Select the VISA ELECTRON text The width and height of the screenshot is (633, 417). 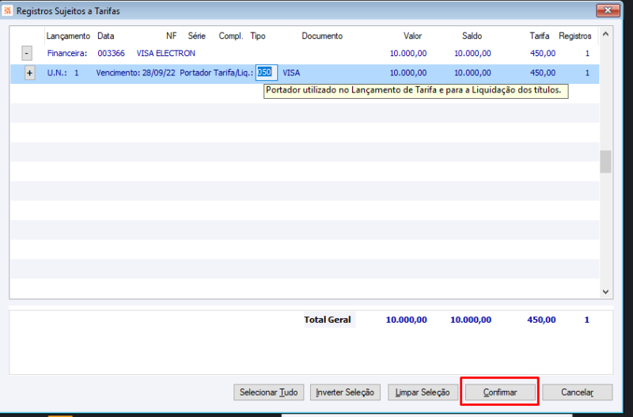coord(166,53)
